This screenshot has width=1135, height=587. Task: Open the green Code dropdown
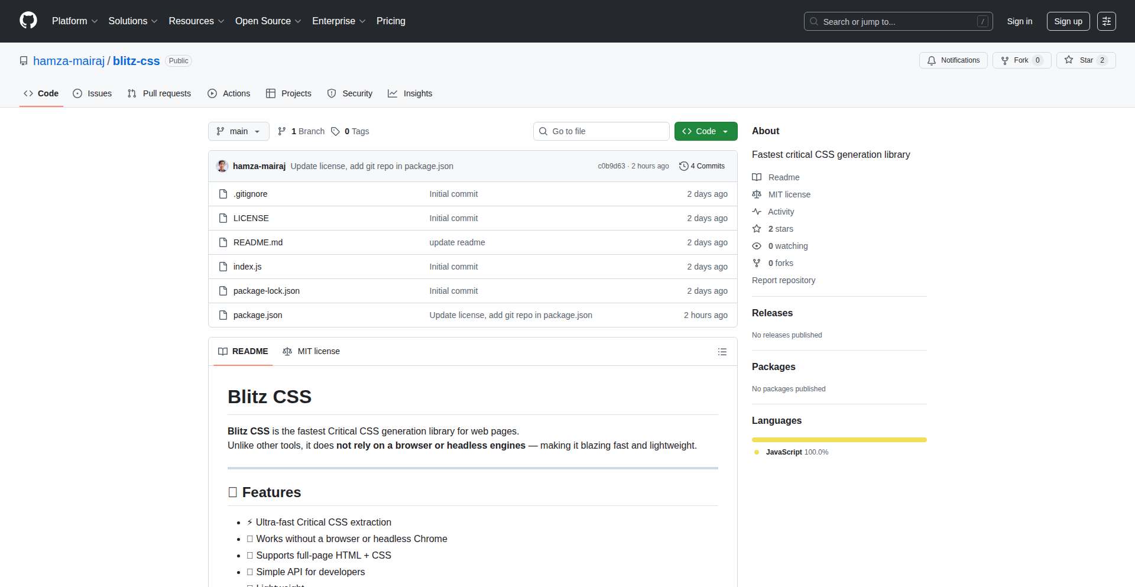coord(705,131)
